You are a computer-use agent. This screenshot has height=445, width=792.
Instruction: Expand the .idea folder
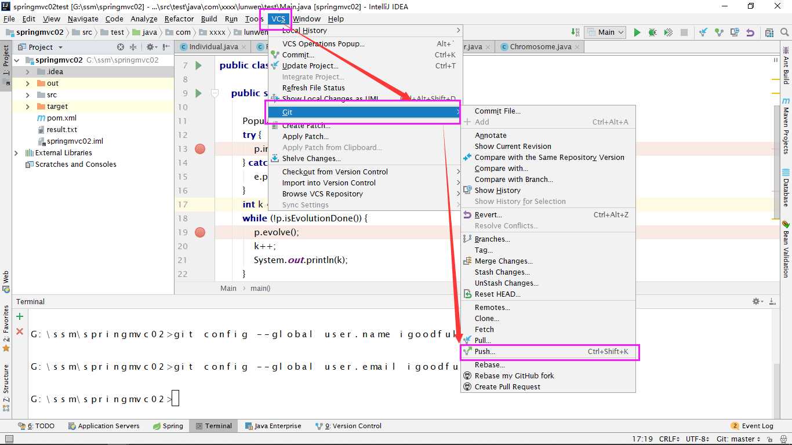(27, 72)
